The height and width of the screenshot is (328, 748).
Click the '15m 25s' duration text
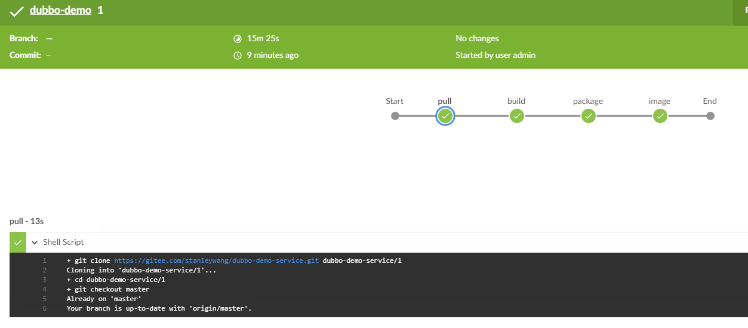pyautogui.click(x=263, y=38)
